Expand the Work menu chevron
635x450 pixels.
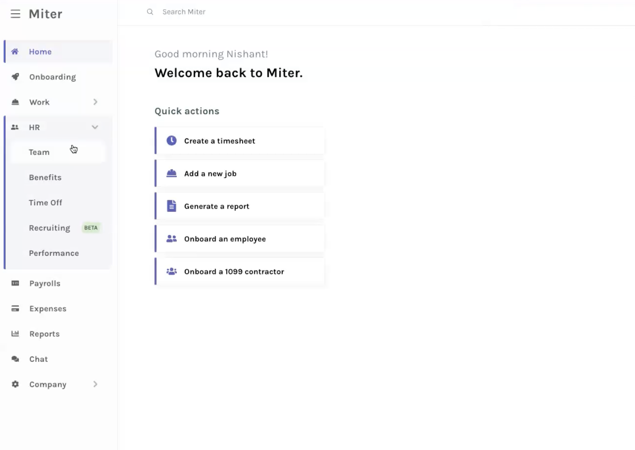[x=95, y=102]
